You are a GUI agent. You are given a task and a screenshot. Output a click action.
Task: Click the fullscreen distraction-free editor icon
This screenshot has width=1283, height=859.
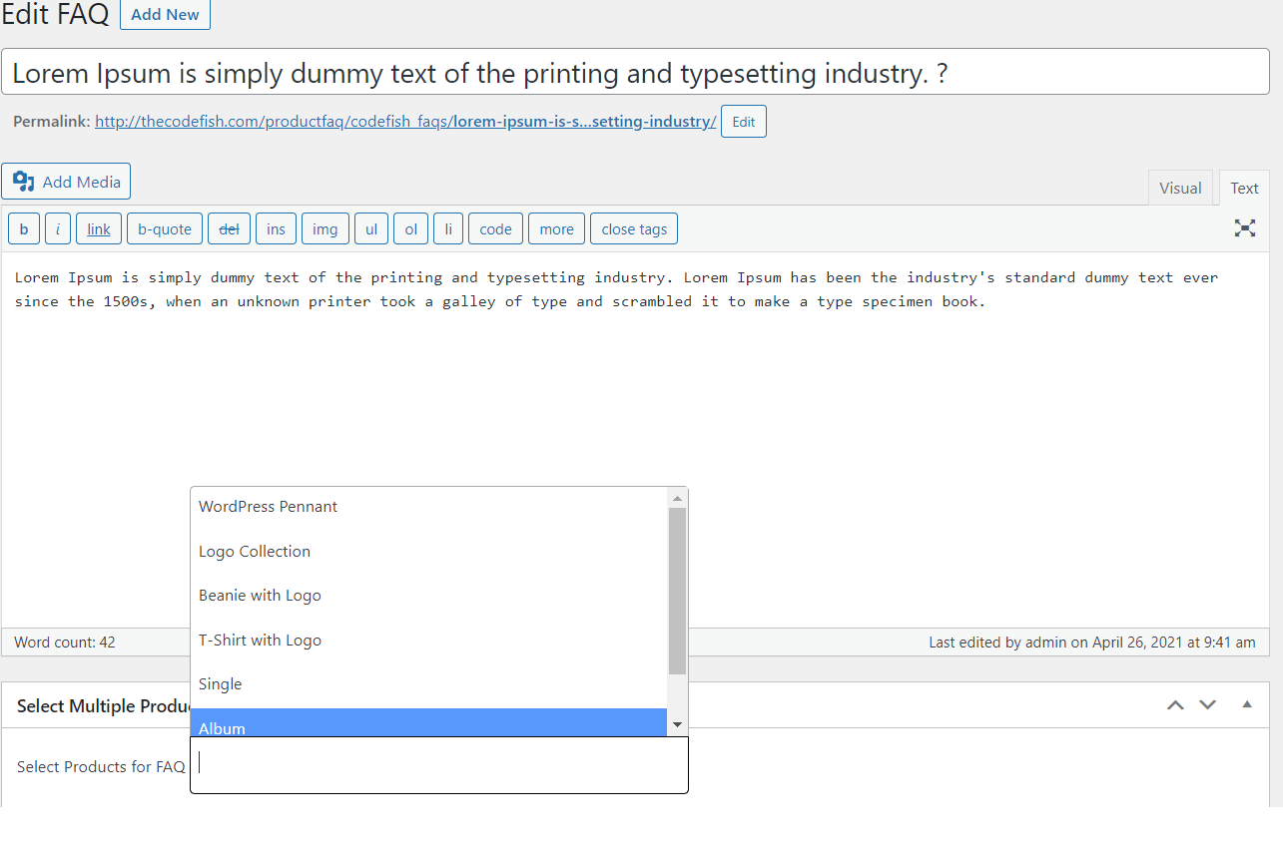(1244, 228)
